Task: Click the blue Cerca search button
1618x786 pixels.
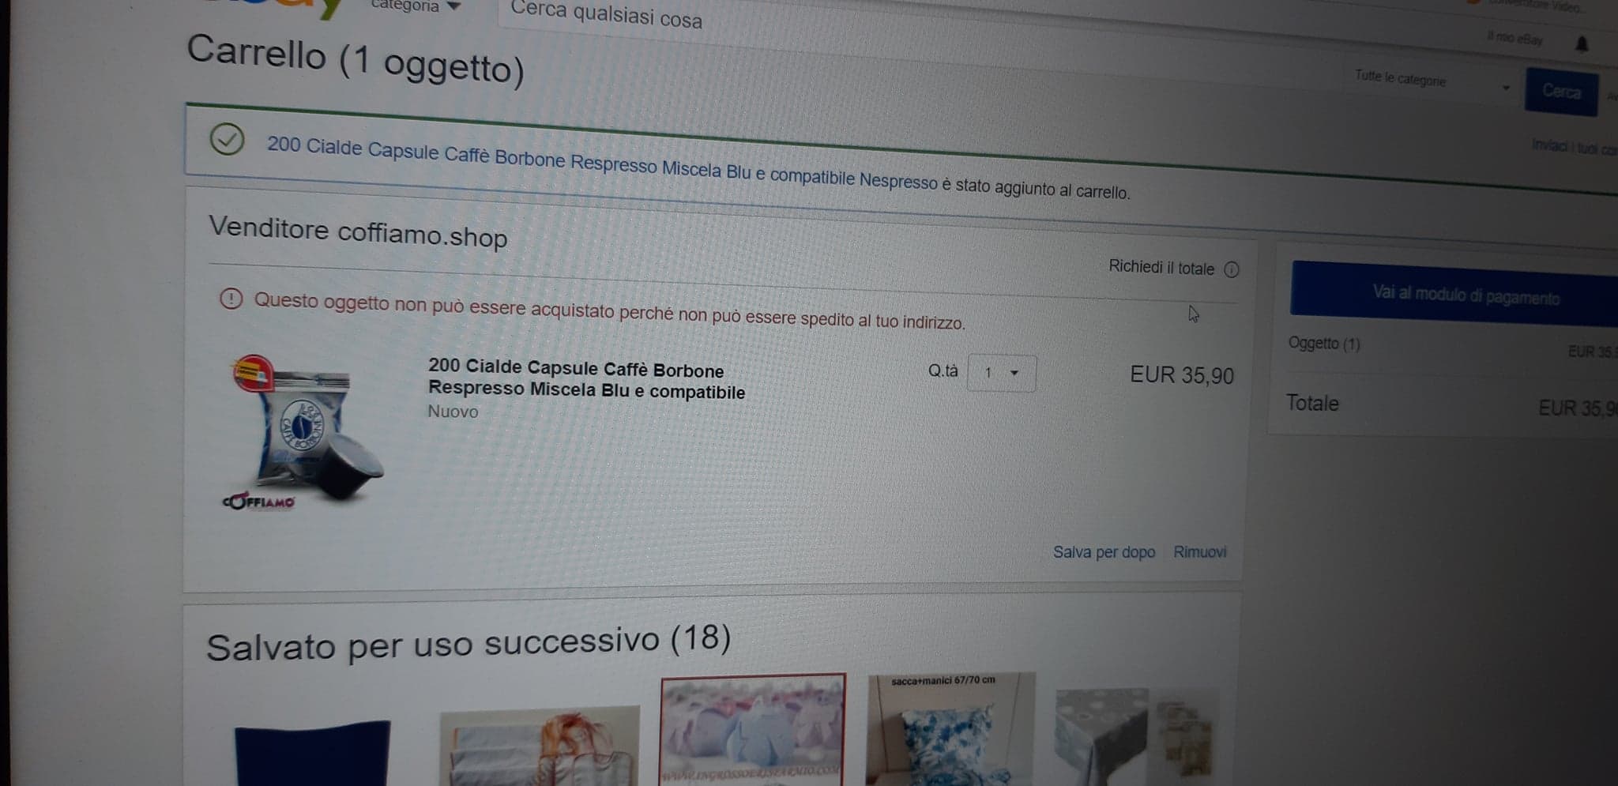Action: pyautogui.click(x=1561, y=92)
